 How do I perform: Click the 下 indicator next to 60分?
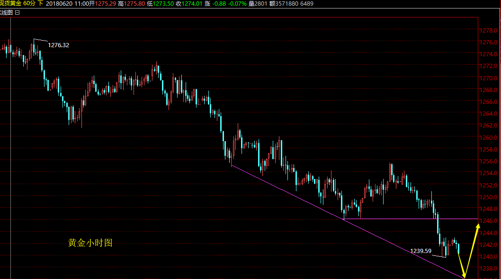tap(40, 3)
